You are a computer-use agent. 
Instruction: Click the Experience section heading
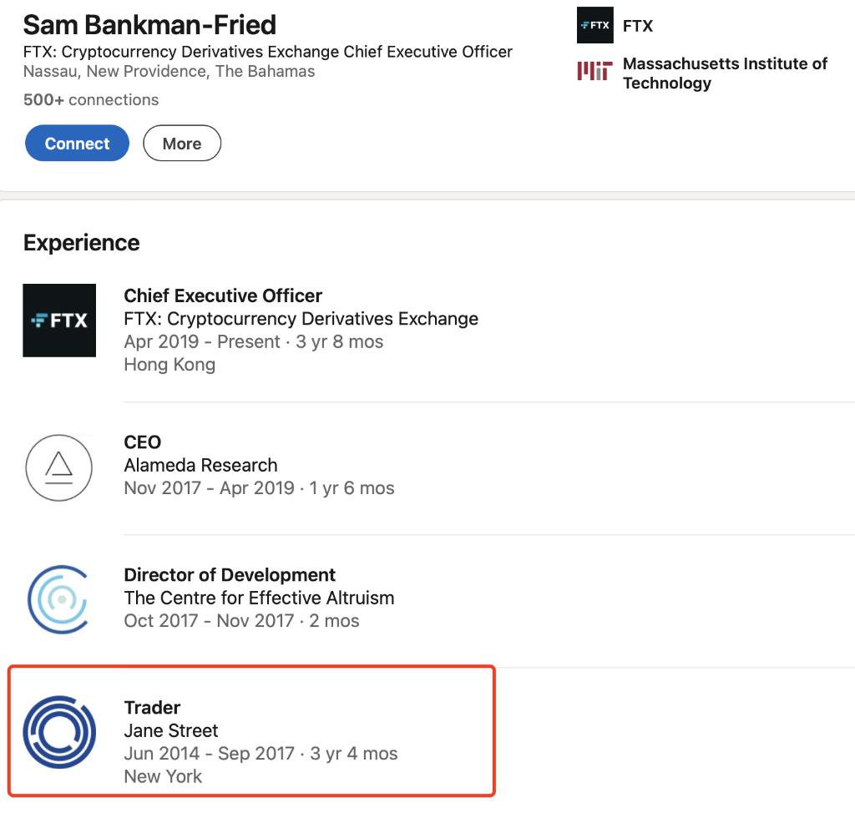click(81, 243)
